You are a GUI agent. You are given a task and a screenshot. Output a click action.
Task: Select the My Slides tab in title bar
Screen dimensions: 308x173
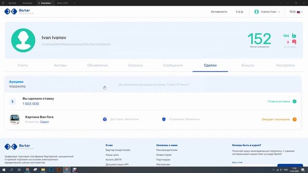coord(13,3)
